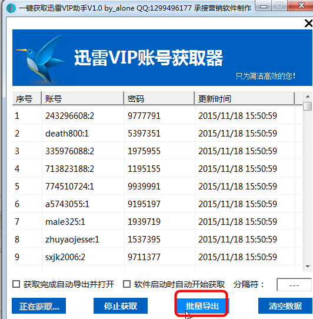This screenshot has width=313, height=319.
Task: Select account sxjk2006:2
Action: [65, 257]
